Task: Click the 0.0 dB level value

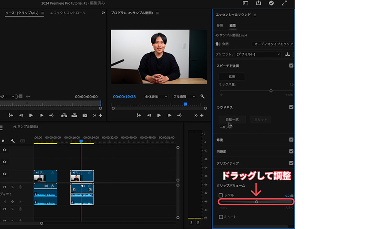Action: tap(287, 195)
